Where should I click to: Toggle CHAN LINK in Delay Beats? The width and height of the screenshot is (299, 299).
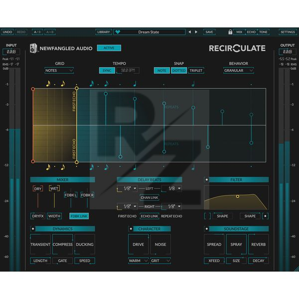click(149, 197)
